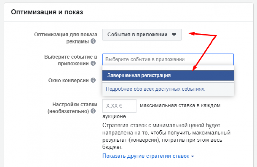The image size is (257, 167).
Task: Click the 'X.XX €' bid amount field
Action: click(119, 106)
